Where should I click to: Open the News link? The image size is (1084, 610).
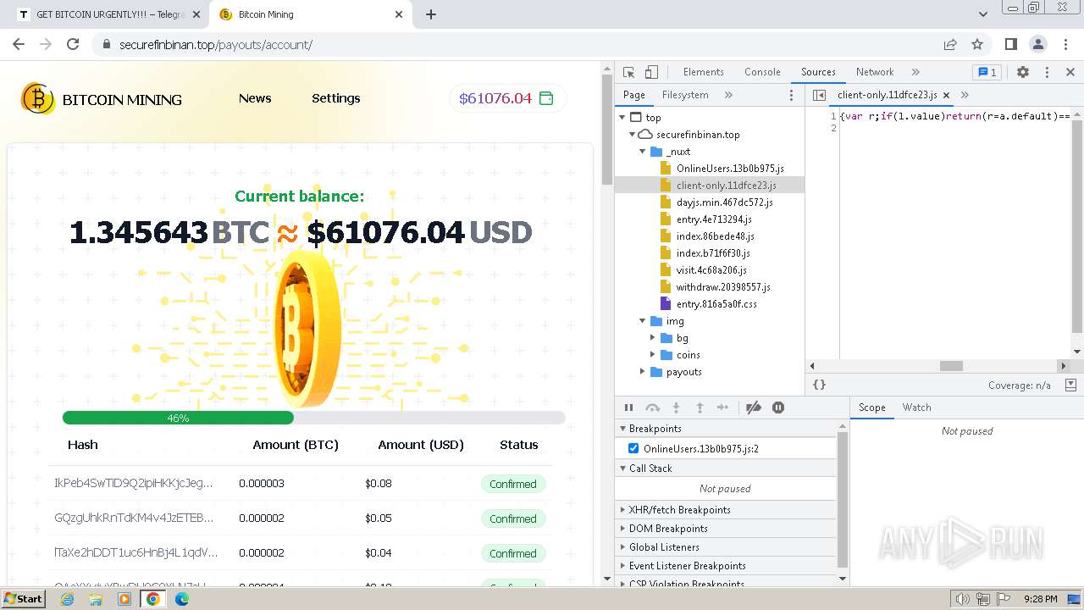click(255, 98)
